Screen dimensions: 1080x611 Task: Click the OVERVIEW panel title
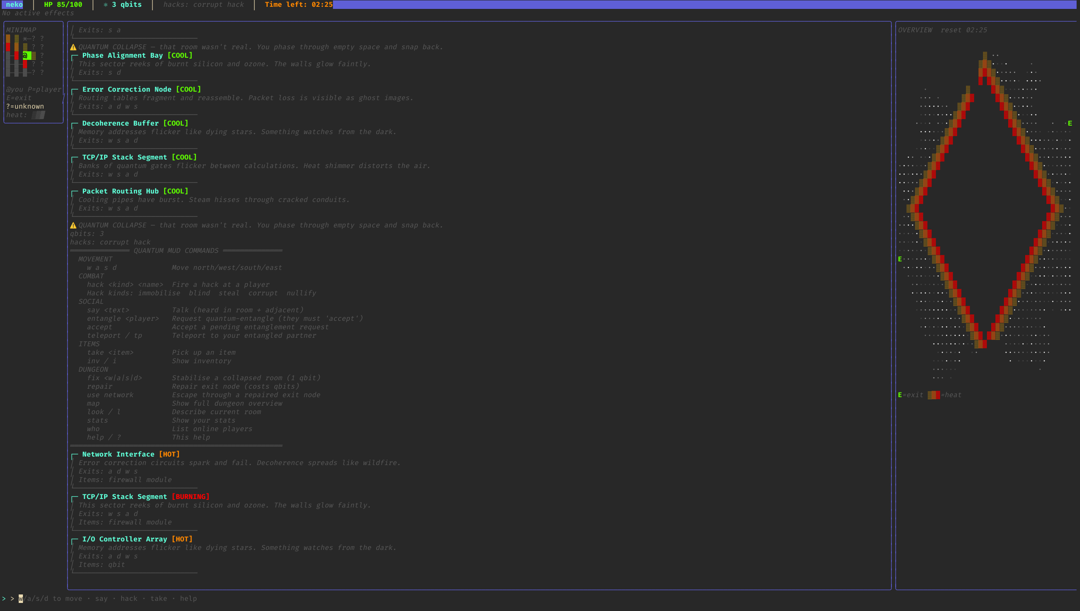[915, 30]
